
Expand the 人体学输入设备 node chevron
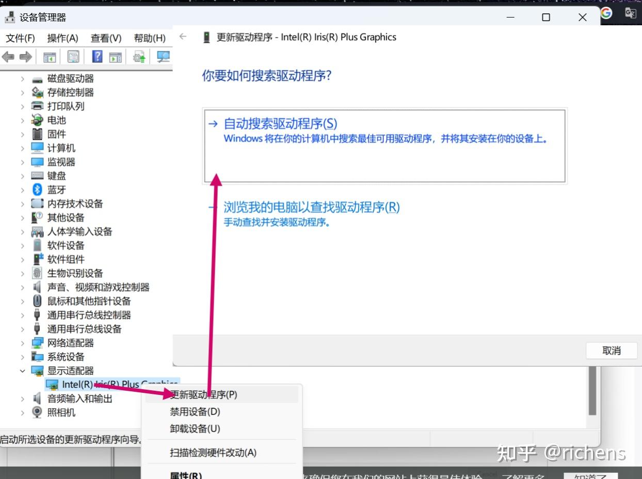pyautogui.click(x=22, y=232)
